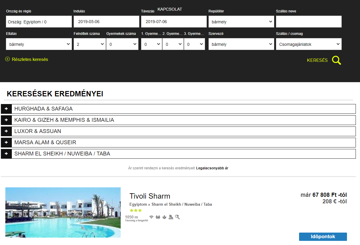Click the yellow search magnifier icon

click(336, 60)
